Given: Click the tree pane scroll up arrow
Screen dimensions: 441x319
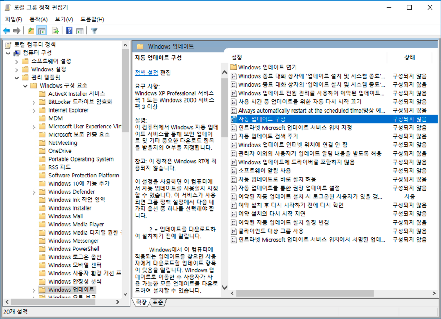Looking at the screenshot, I should click(x=126, y=45).
